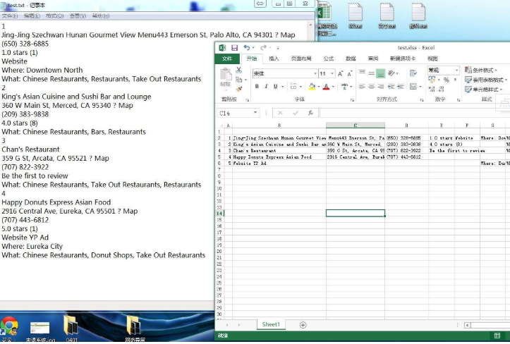The height and width of the screenshot is (344, 510).
Task: Click the text orientation icon
Action: pyautogui.click(x=391, y=73)
